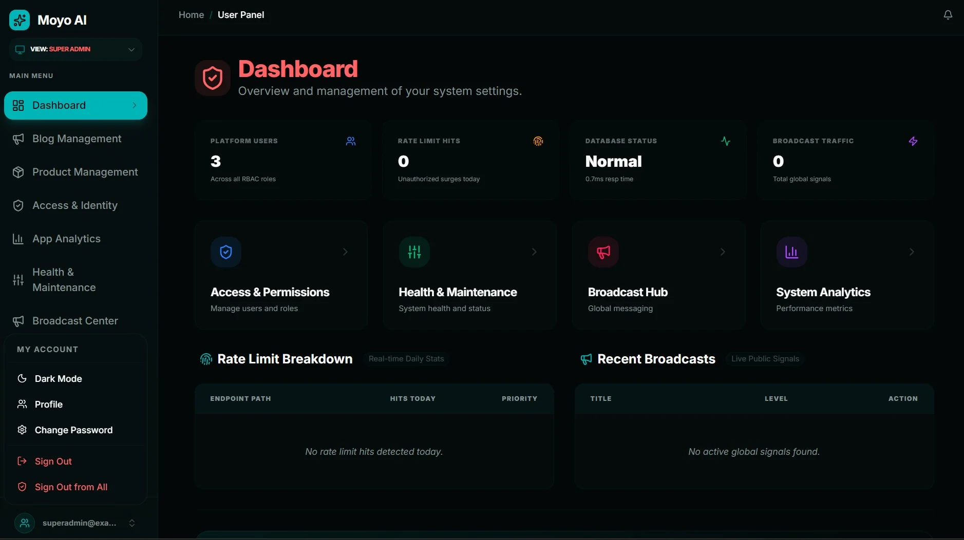Click the Product Management icon

pos(18,172)
